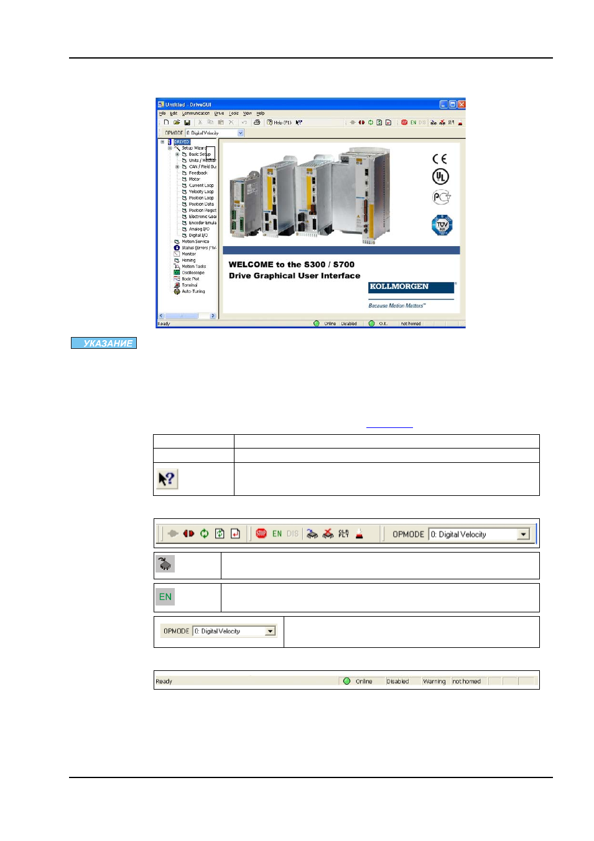Click the gray chip icon in the table row below the toolbar strip
Screen dimensions: 594x841
coord(165,564)
